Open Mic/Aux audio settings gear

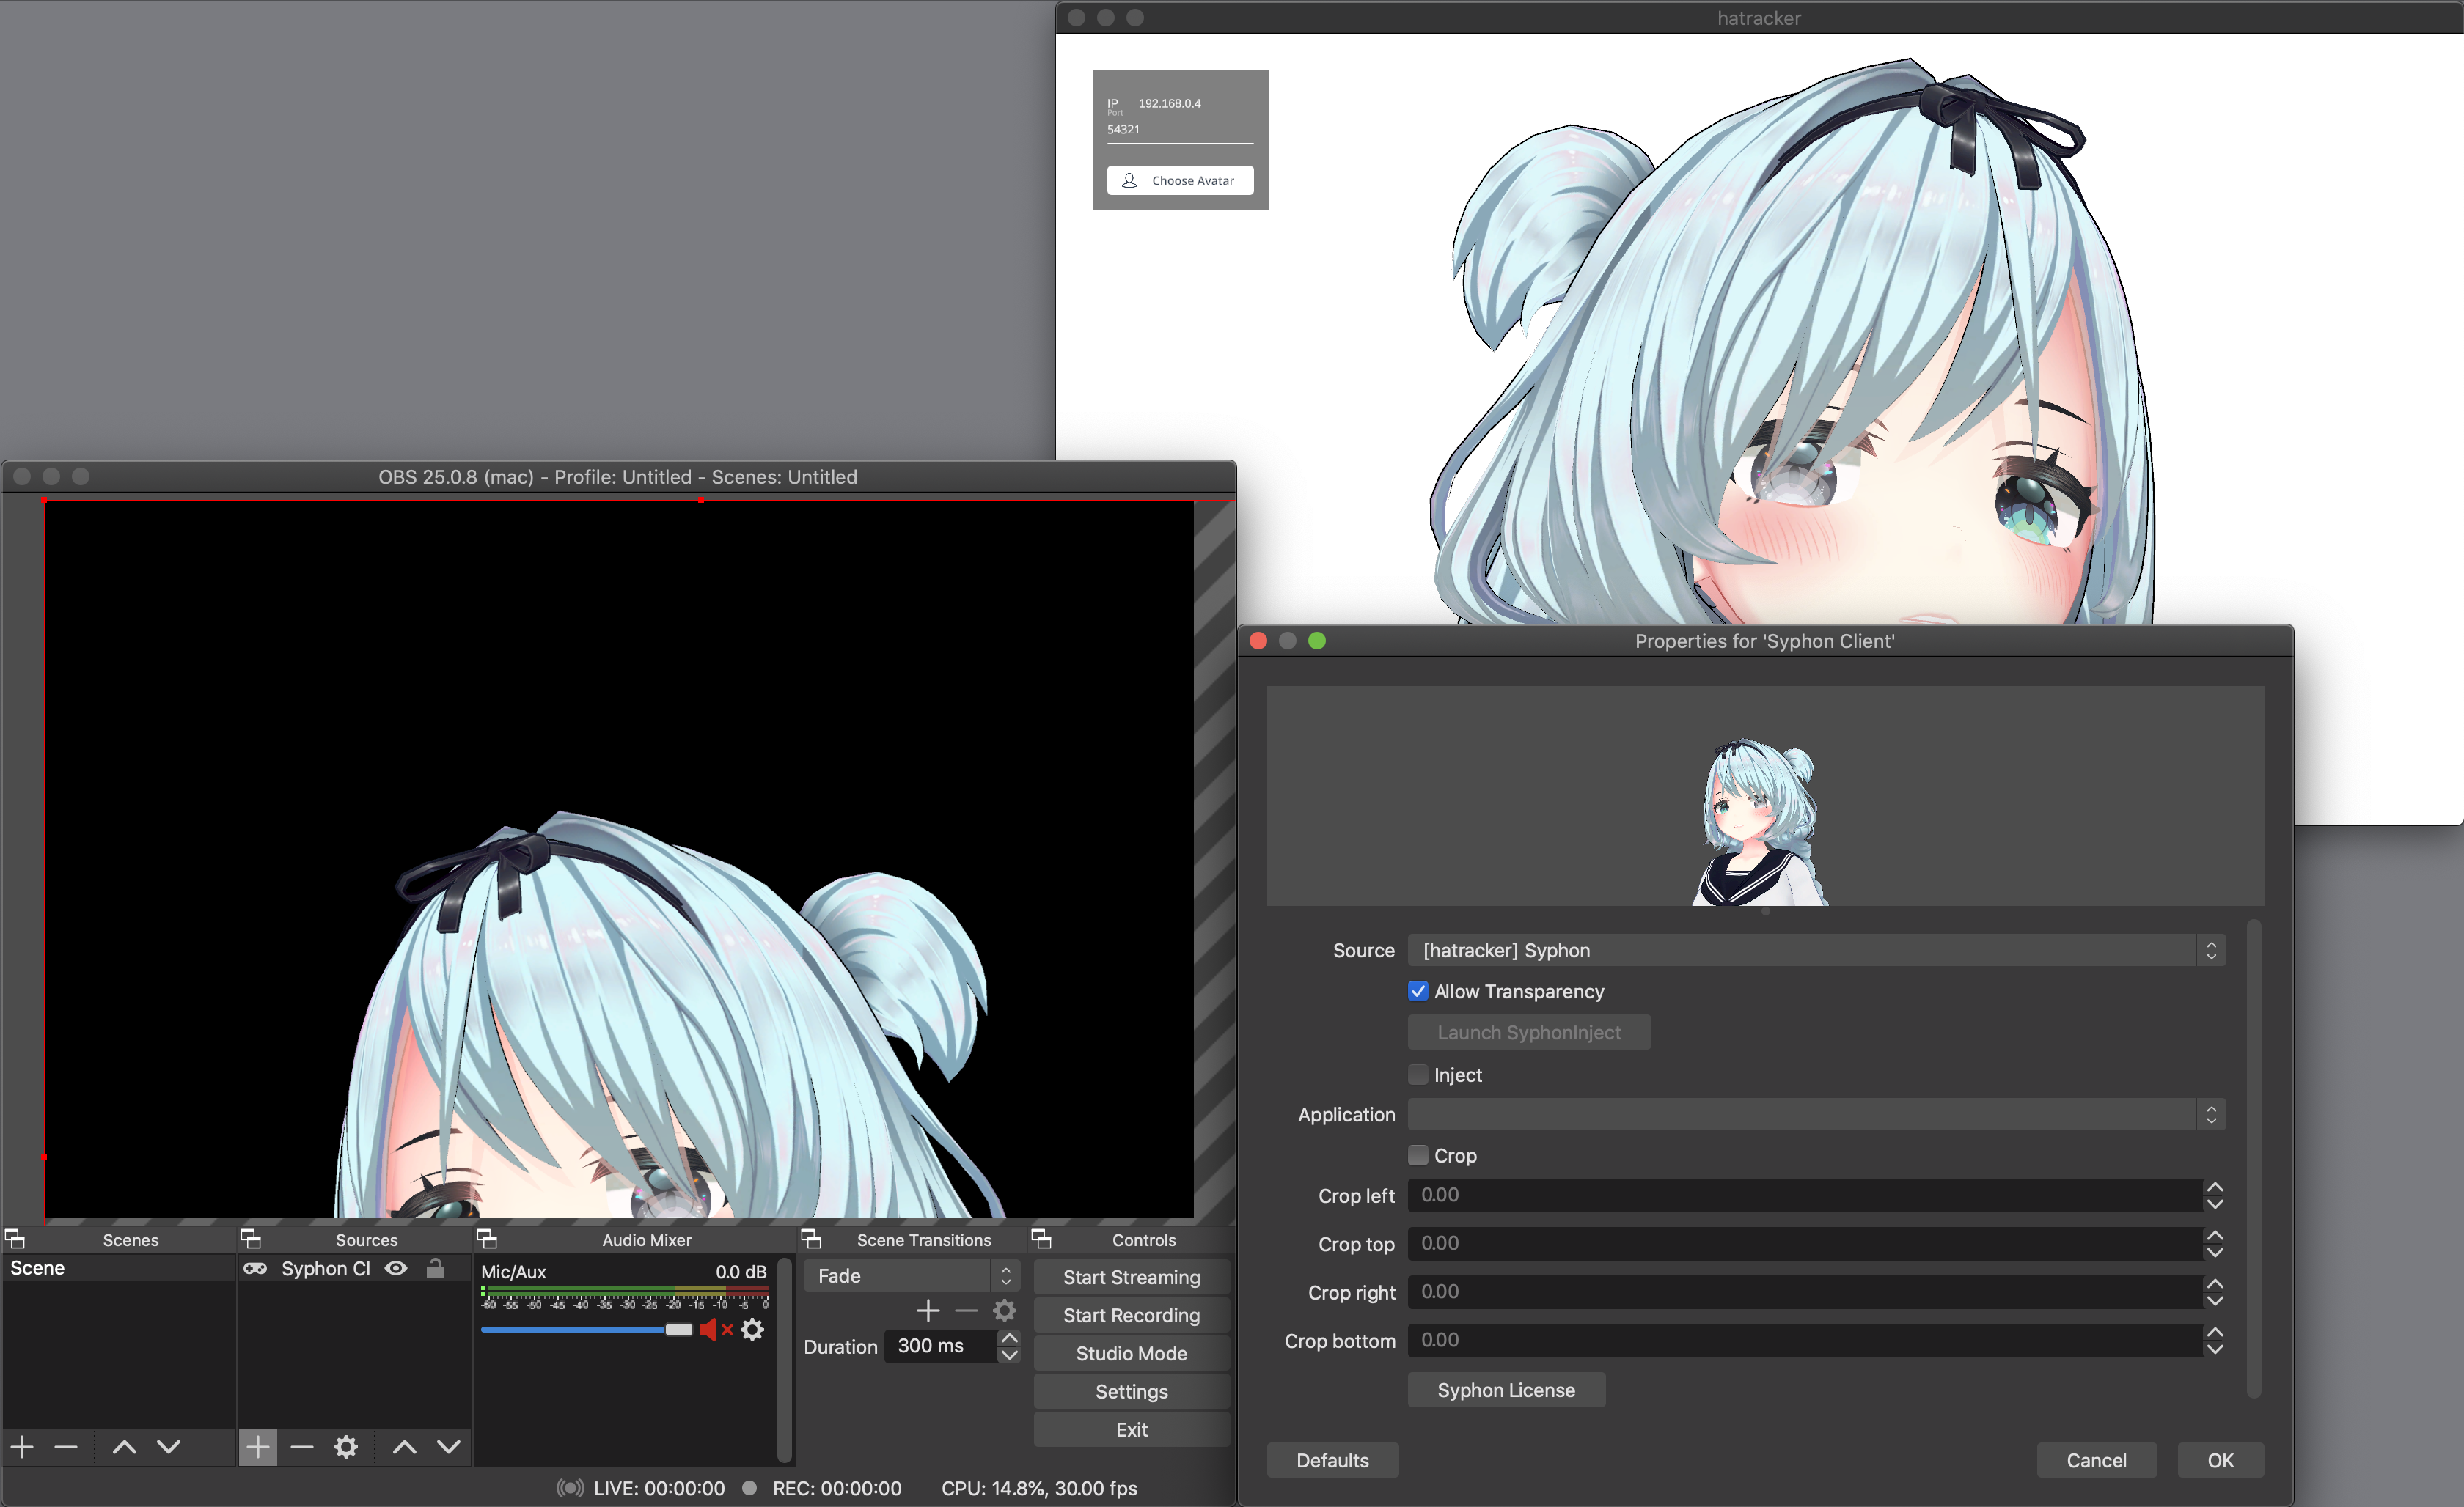(x=753, y=1329)
